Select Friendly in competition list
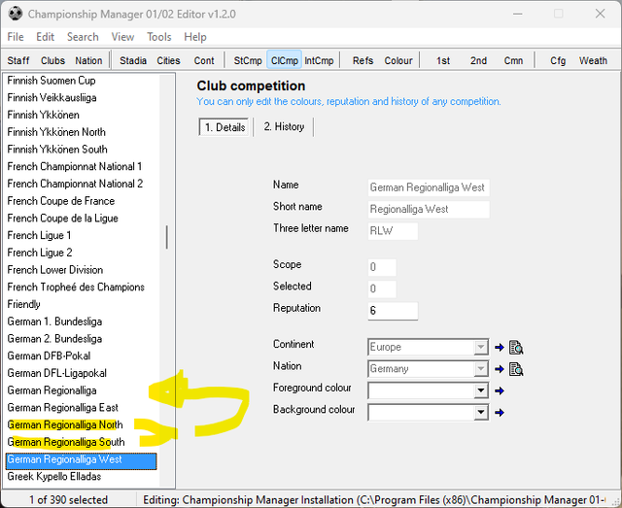 [23, 305]
